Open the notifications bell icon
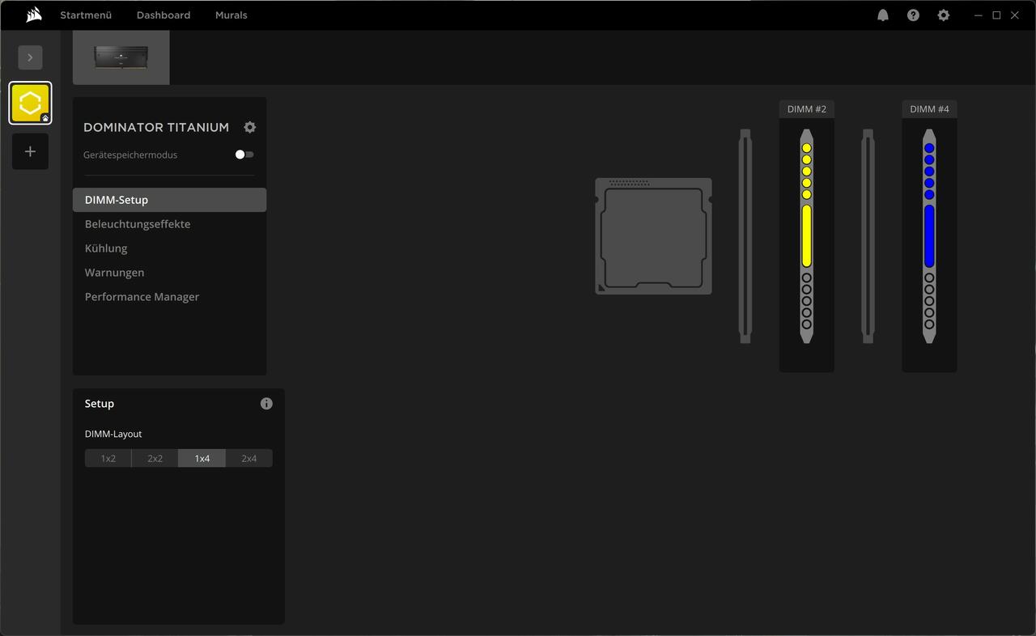The height and width of the screenshot is (636, 1036). pos(883,15)
